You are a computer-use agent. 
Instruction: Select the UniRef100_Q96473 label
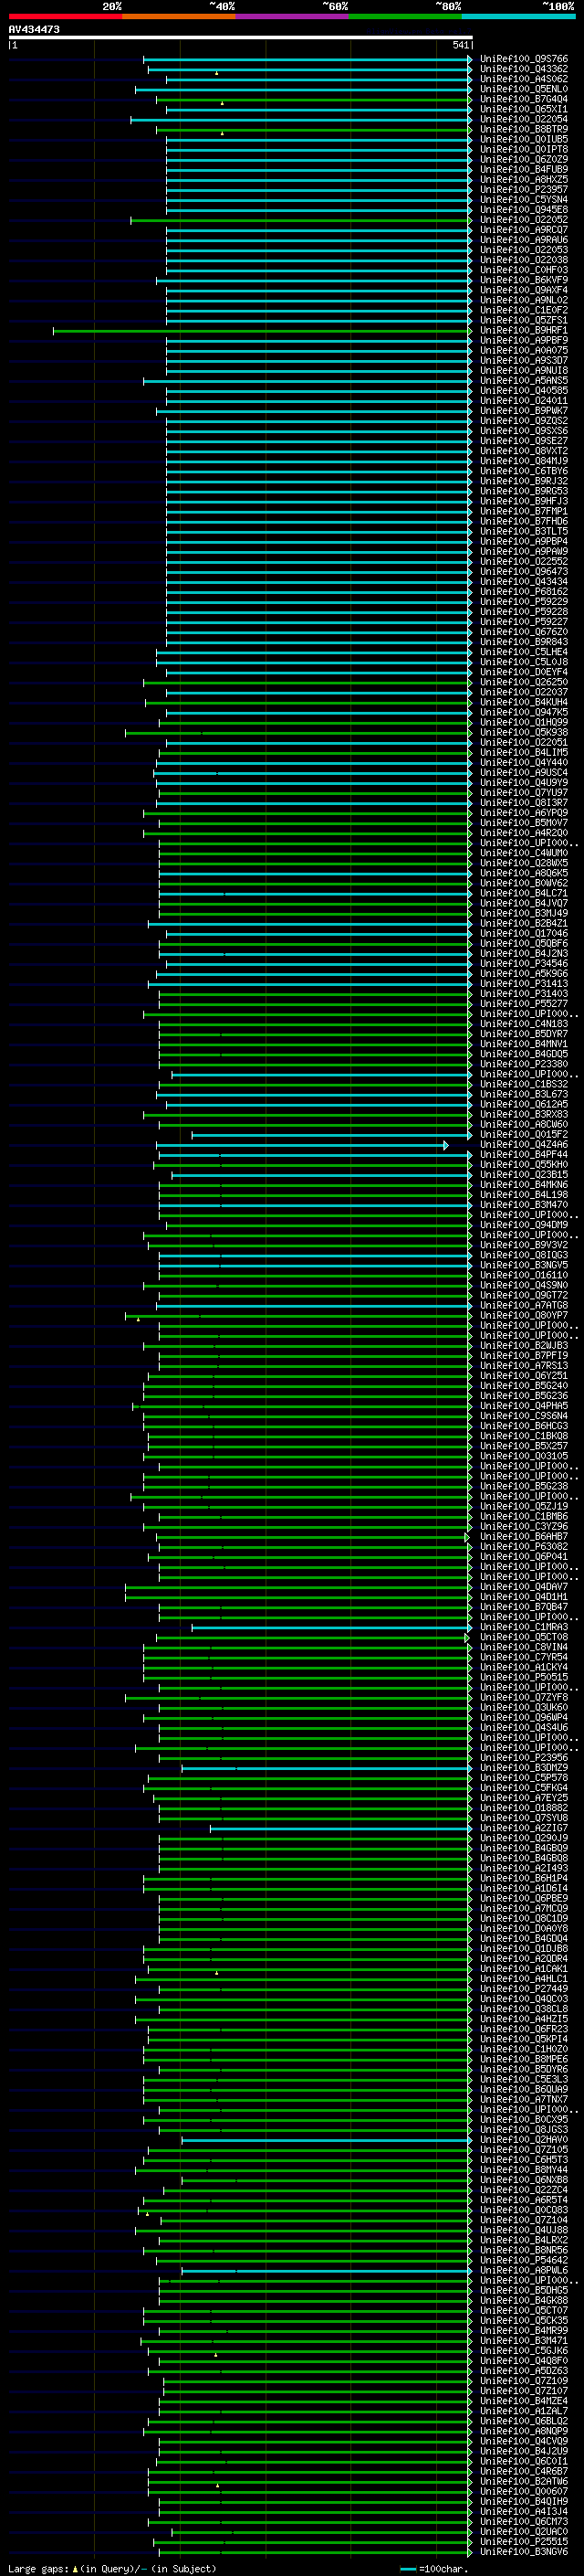coord(524,572)
